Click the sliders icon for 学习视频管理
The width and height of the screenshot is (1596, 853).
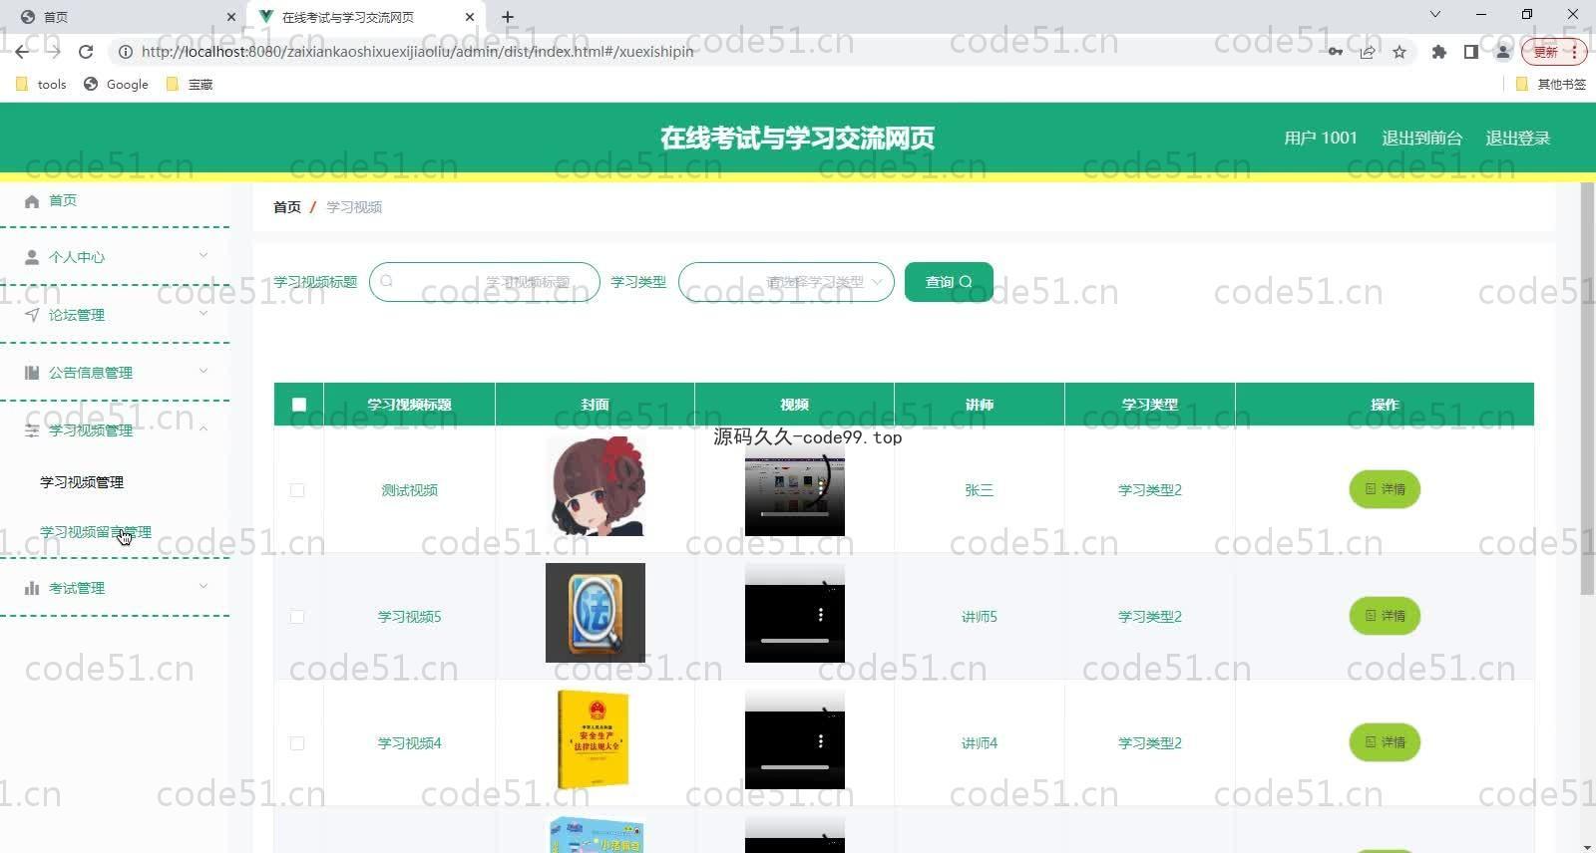point(32,430)
